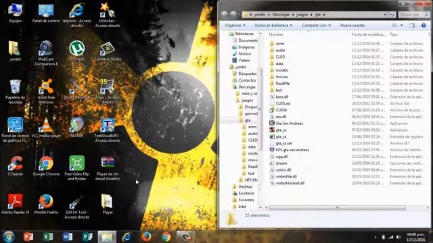The width and height of the screenshot is (433, 243).
Task: Open PowerPoint from the taskbar
Action: tap(28, 237)
